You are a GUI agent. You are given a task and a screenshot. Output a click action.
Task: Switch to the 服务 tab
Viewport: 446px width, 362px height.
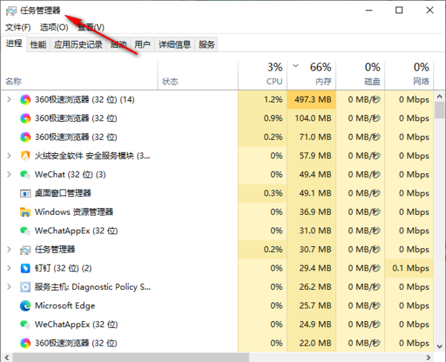click(206, 45)
